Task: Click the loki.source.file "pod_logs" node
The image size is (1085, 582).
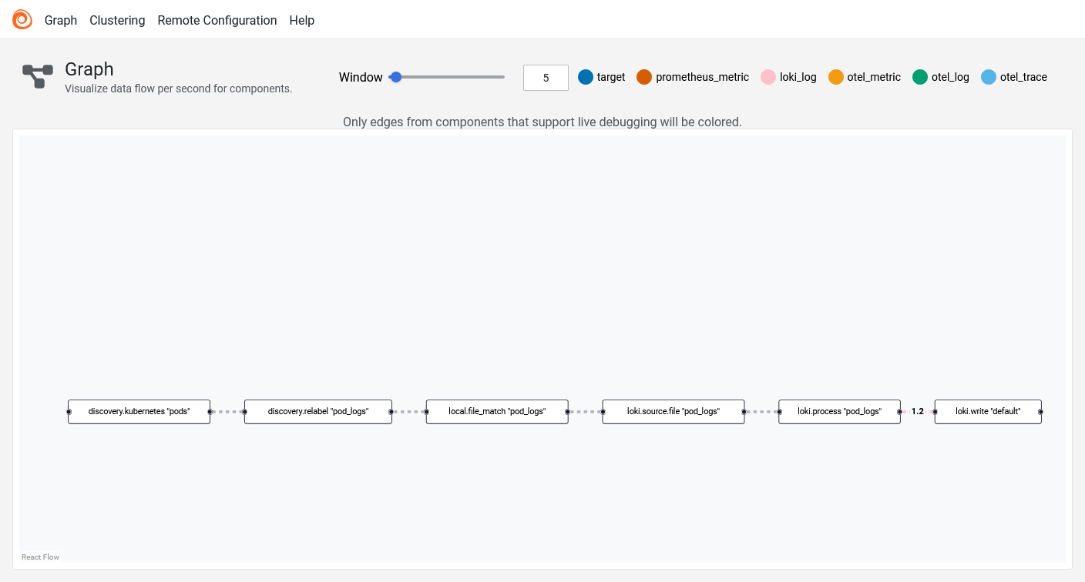Action: pos(674,412)
